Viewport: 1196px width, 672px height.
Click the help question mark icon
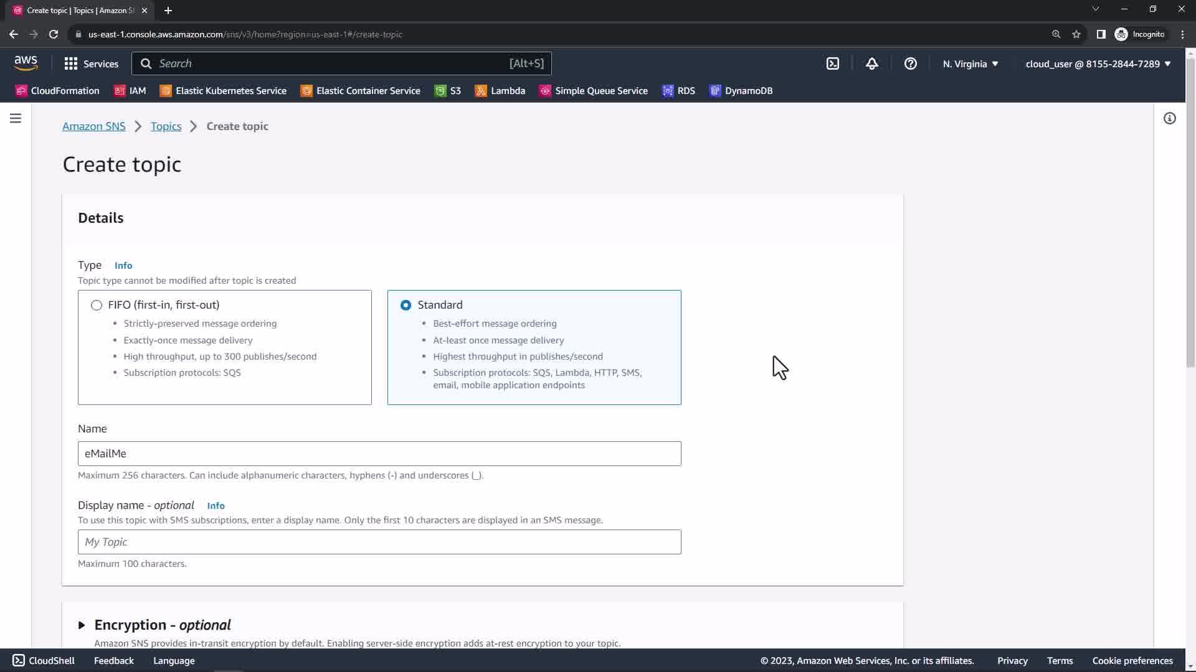tap(910, 63)
